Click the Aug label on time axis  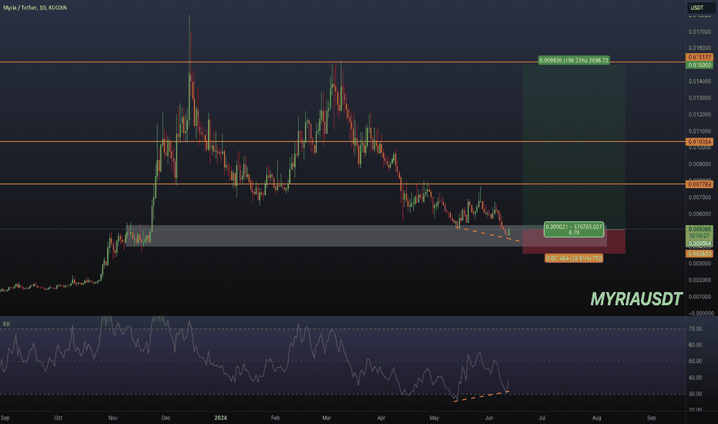(x=596, y=418)
